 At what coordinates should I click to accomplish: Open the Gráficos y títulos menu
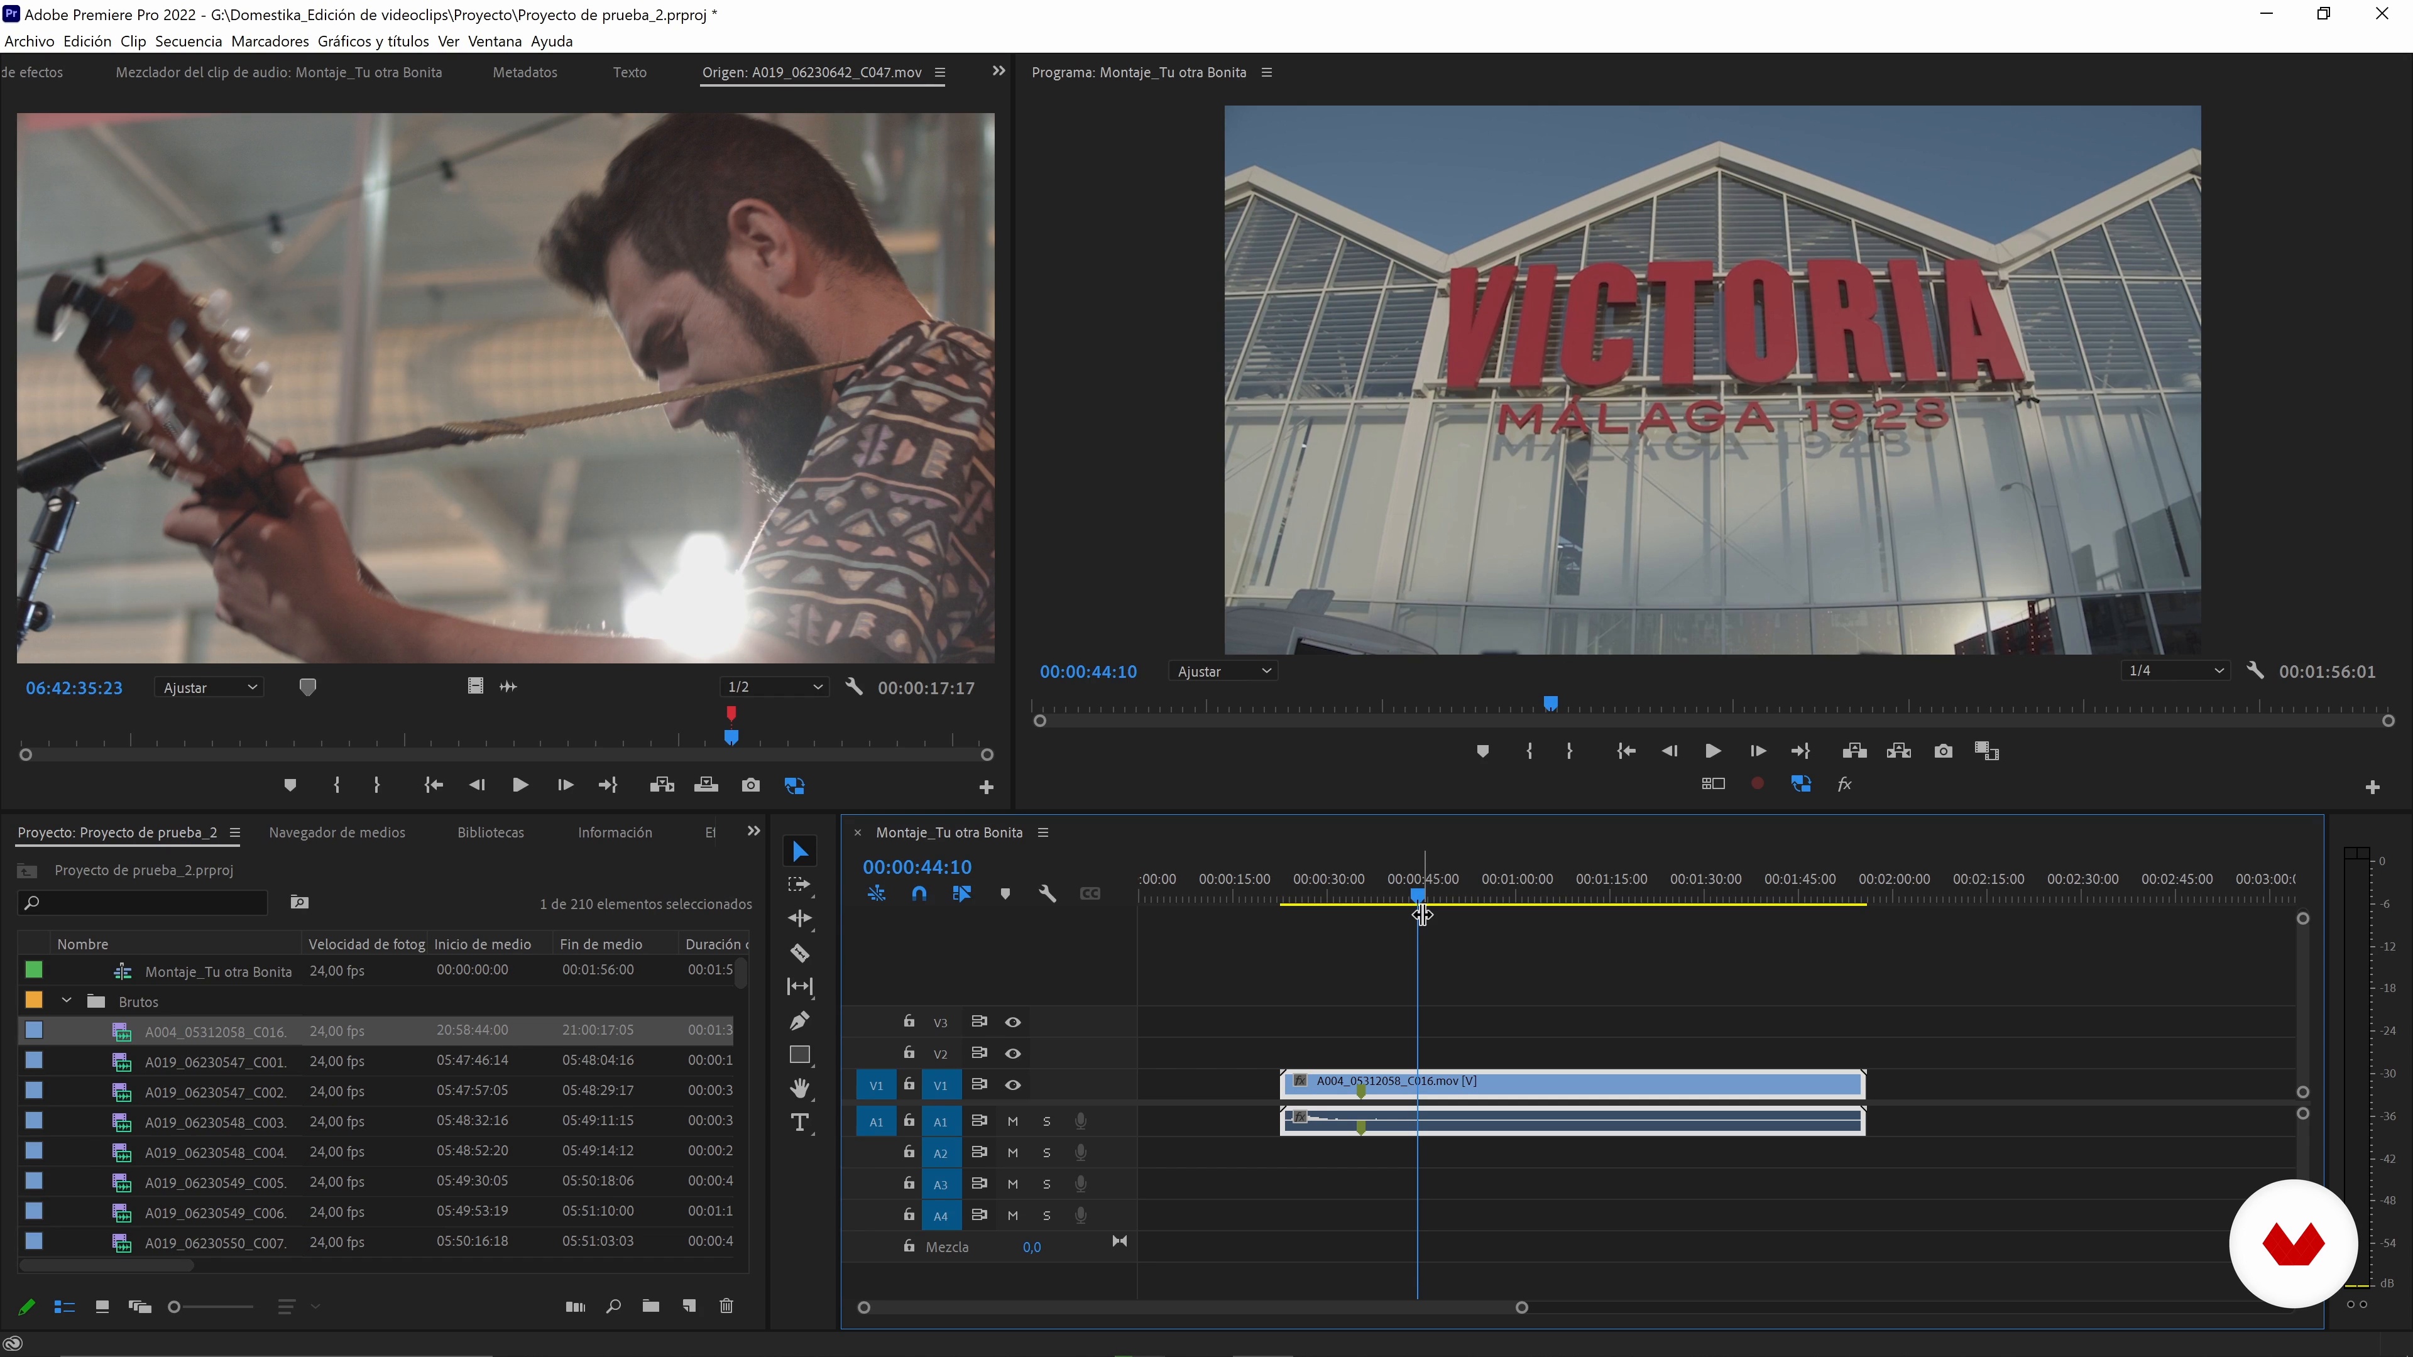pyautogui.click(x=373, y=41)
